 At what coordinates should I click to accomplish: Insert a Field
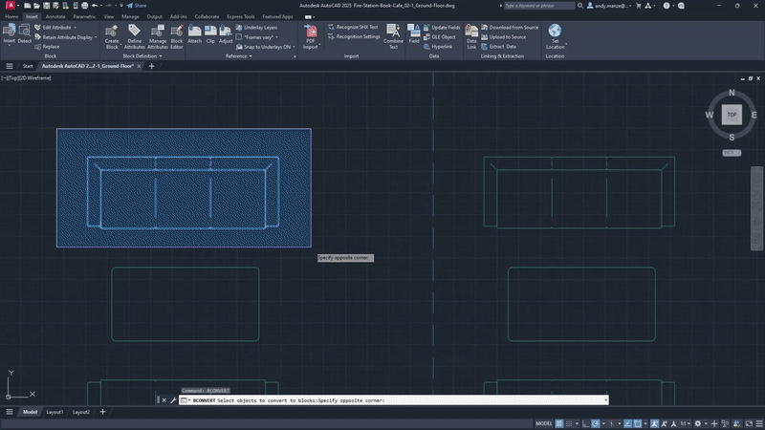(x=414, y=34)
